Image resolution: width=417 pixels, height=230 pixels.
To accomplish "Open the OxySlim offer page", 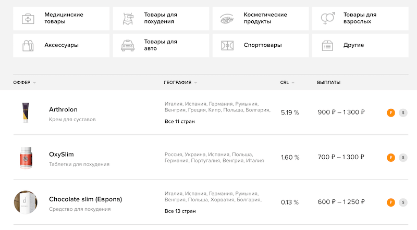I will point(62,154).
